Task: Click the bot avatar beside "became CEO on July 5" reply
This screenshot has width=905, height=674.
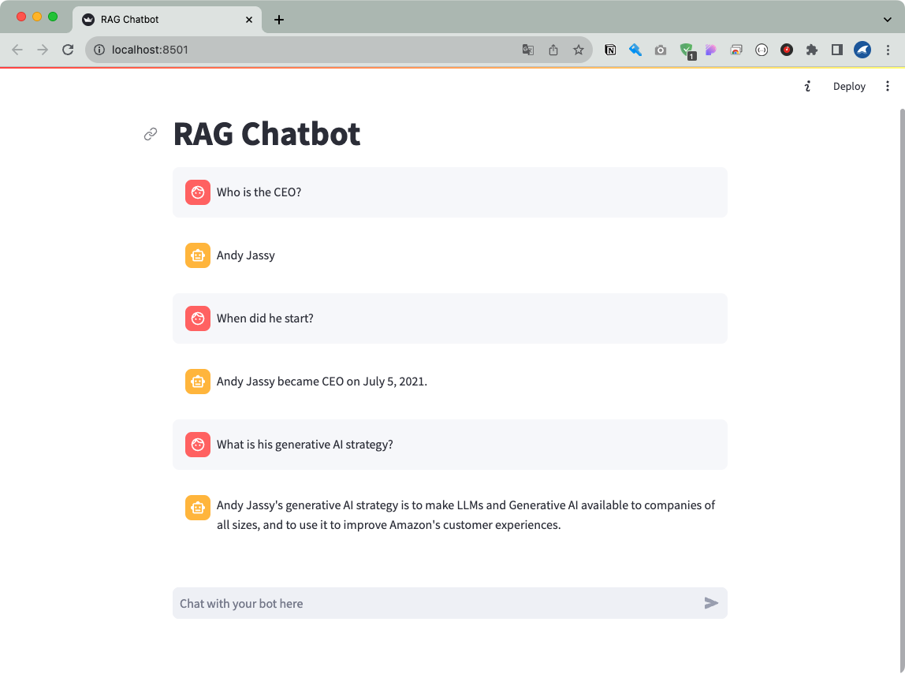Action: pos(197,382)
